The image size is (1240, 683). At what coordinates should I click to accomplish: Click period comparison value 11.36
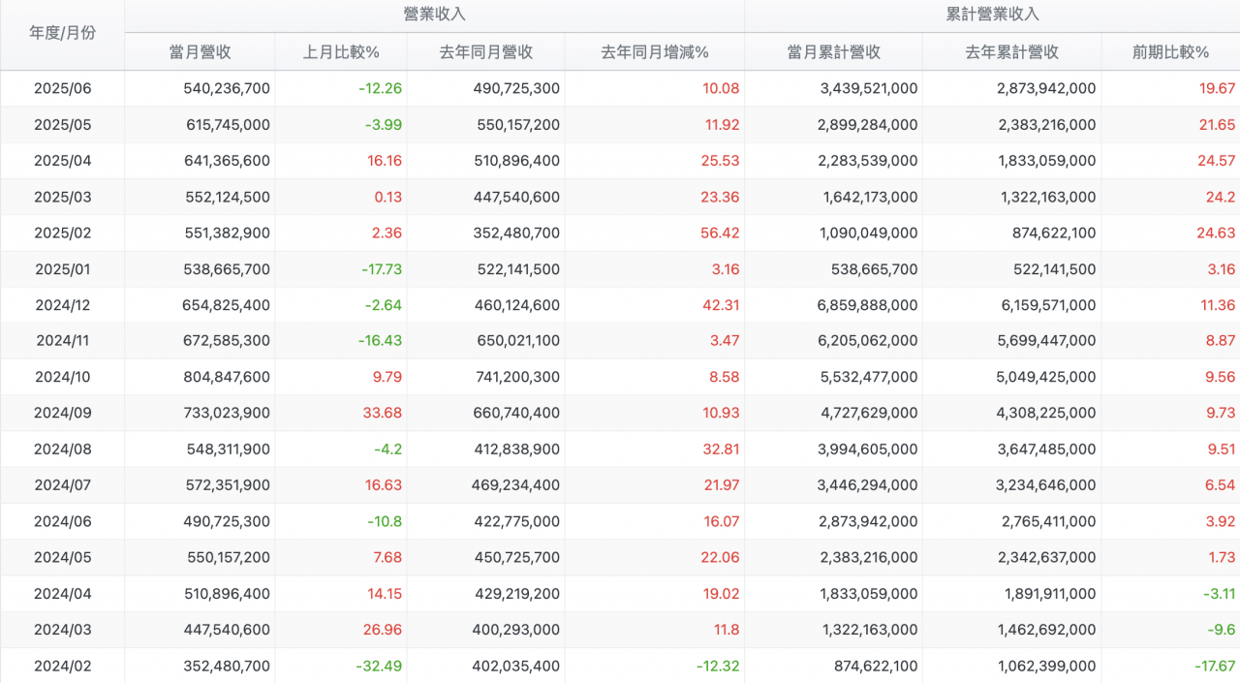tap(1218, 305)
